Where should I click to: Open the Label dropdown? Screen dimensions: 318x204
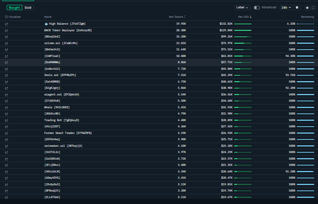pos(242,8)
